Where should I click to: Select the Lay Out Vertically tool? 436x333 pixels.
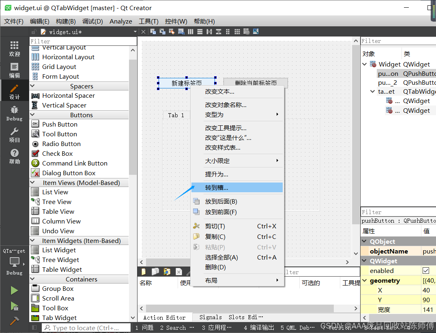point(200,32)
